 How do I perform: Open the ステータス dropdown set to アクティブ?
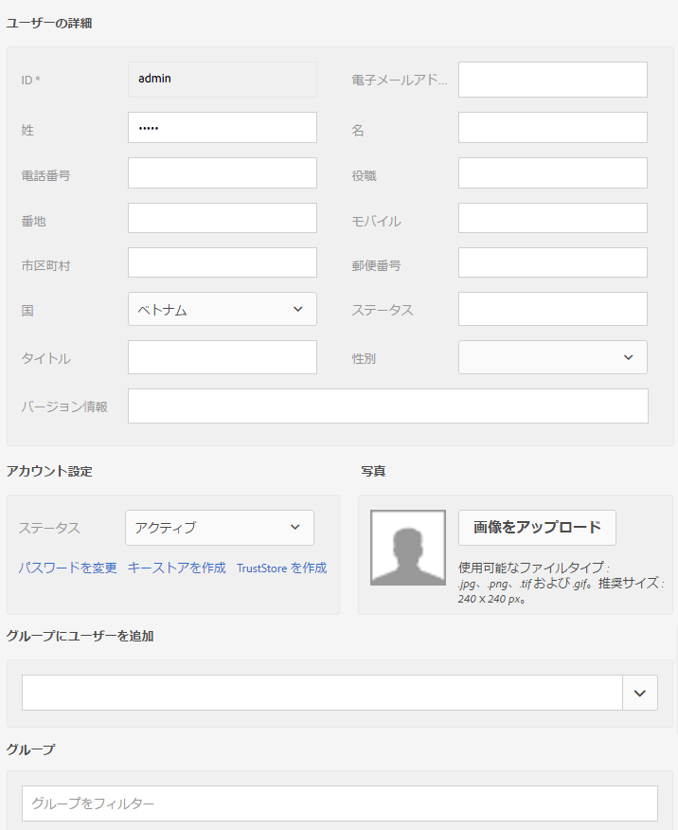[x=219, y=528]
